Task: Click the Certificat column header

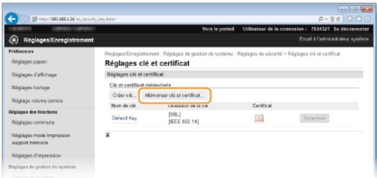Action: click(x=262, y=106)
